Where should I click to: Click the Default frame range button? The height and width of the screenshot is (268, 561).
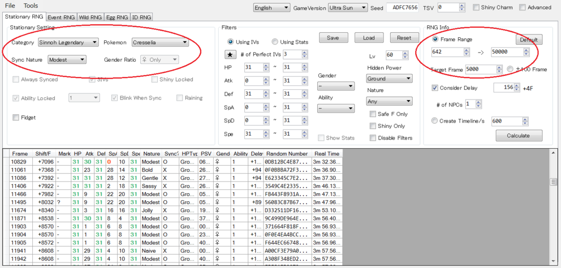click(529, 40)
